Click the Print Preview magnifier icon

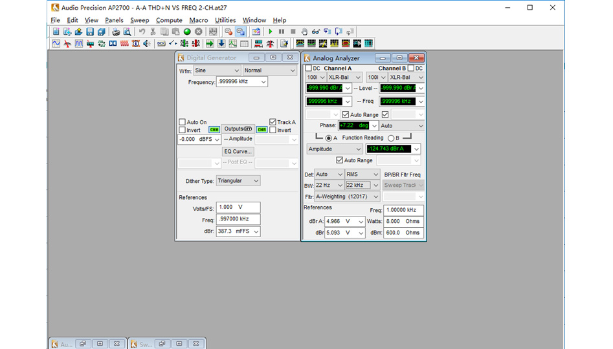(127, 32)
